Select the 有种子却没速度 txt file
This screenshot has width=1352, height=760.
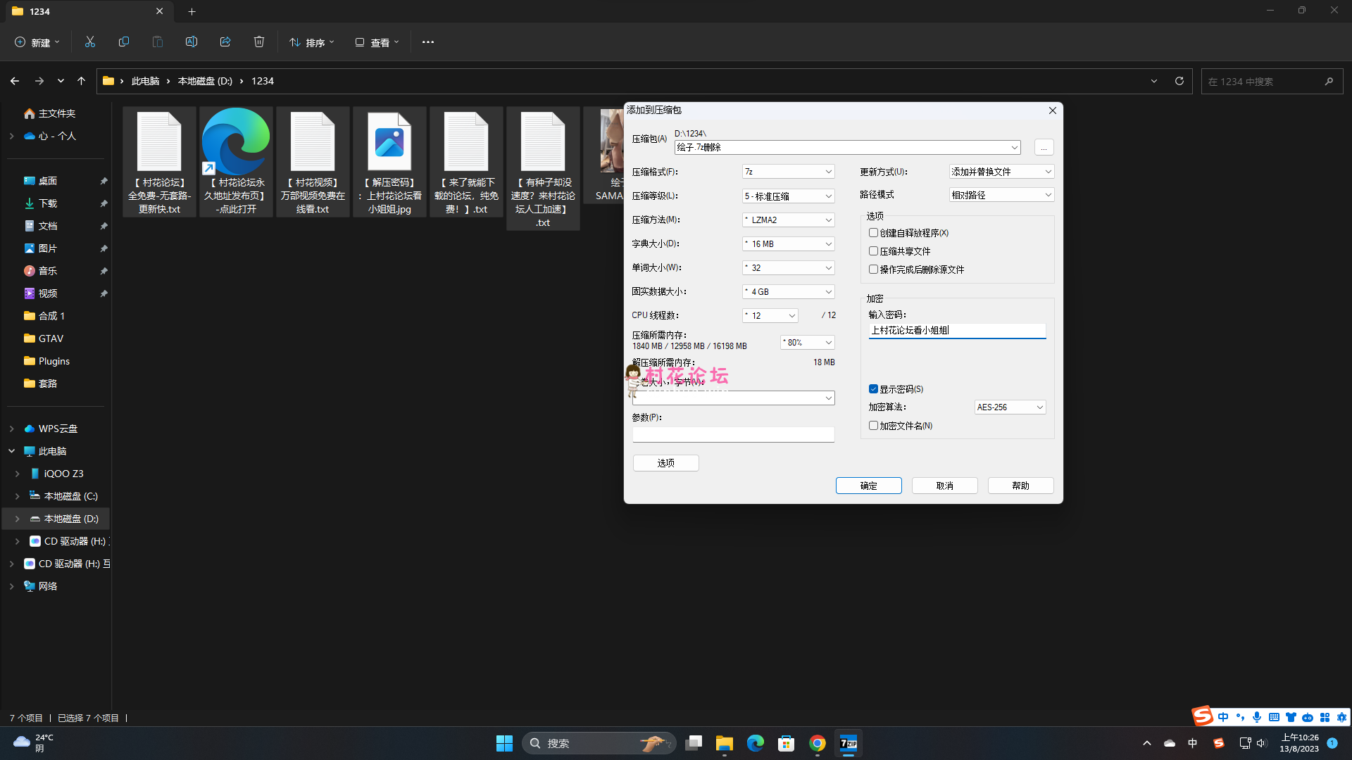(x=543, y=169)
